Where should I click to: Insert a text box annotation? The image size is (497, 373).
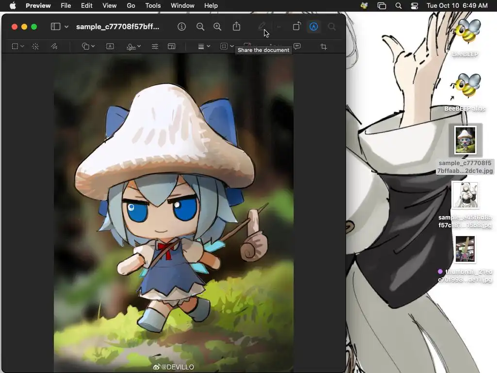(x=110, y=46)
